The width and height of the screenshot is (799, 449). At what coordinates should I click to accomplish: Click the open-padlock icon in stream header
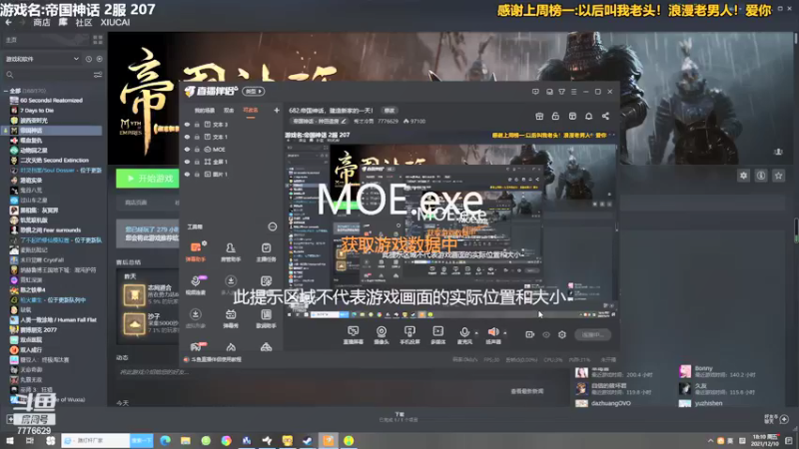[555, 116]
